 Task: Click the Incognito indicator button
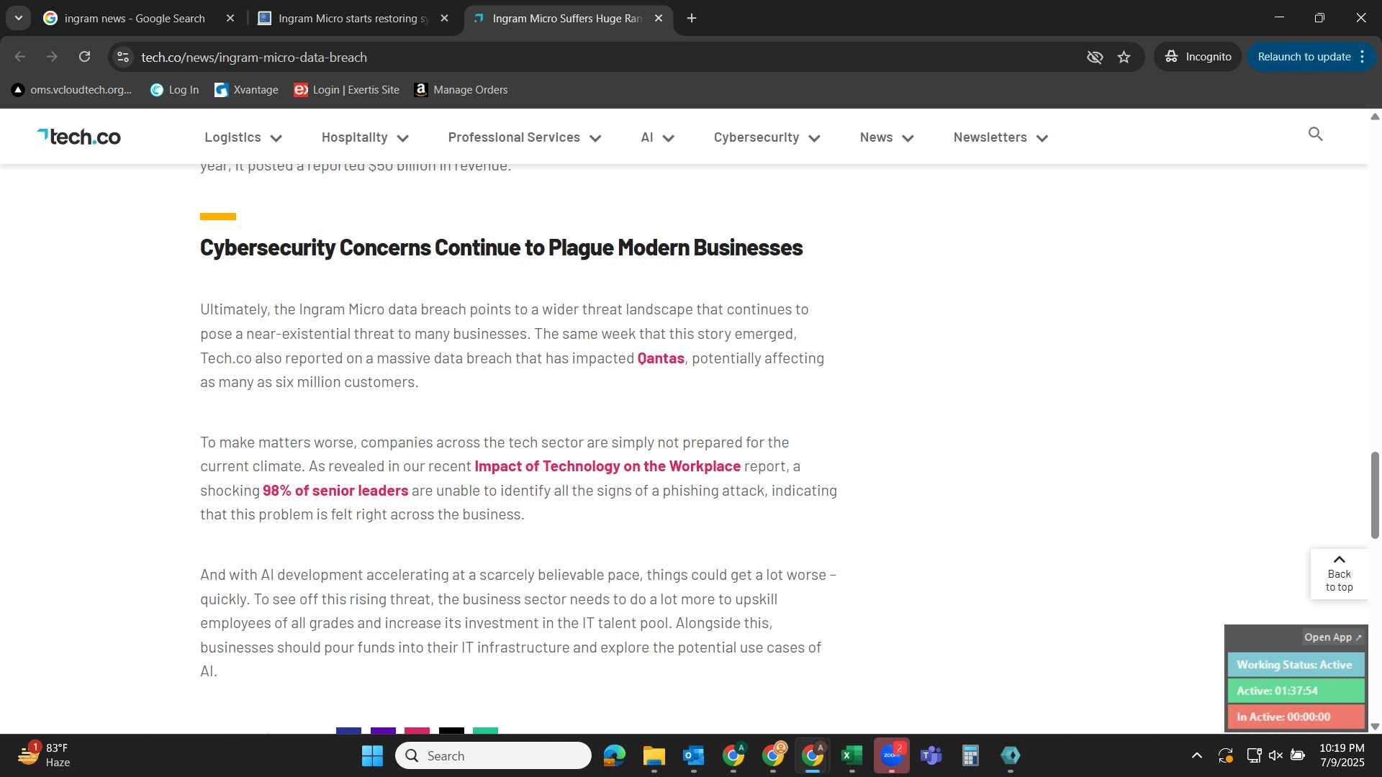(1198, 57)
